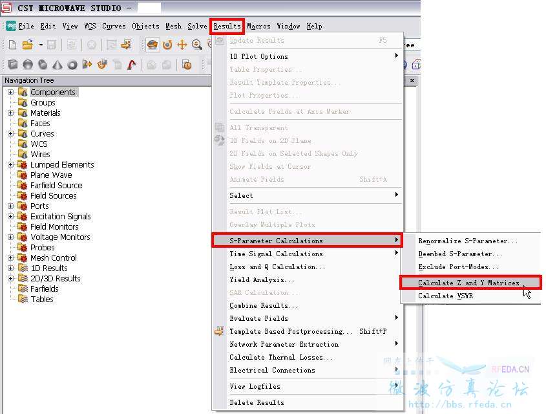Create a Cone shape
Screen dimensions: 546x414
[x=58, y=65]
